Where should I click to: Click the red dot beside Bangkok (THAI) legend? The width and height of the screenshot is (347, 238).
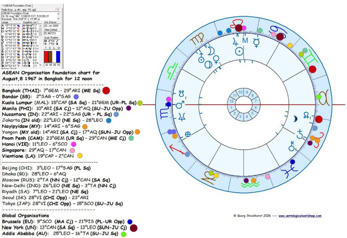coord(106,90)
